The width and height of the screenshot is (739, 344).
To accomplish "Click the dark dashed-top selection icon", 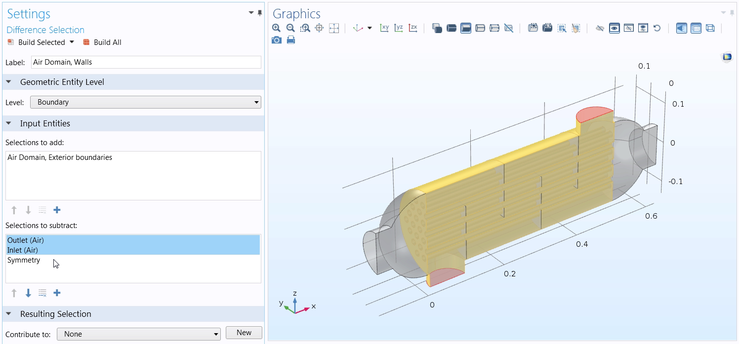I will tap(547, 28).
